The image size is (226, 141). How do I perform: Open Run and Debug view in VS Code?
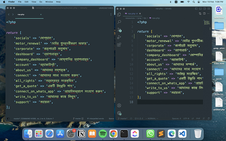(x=119, y=37)
